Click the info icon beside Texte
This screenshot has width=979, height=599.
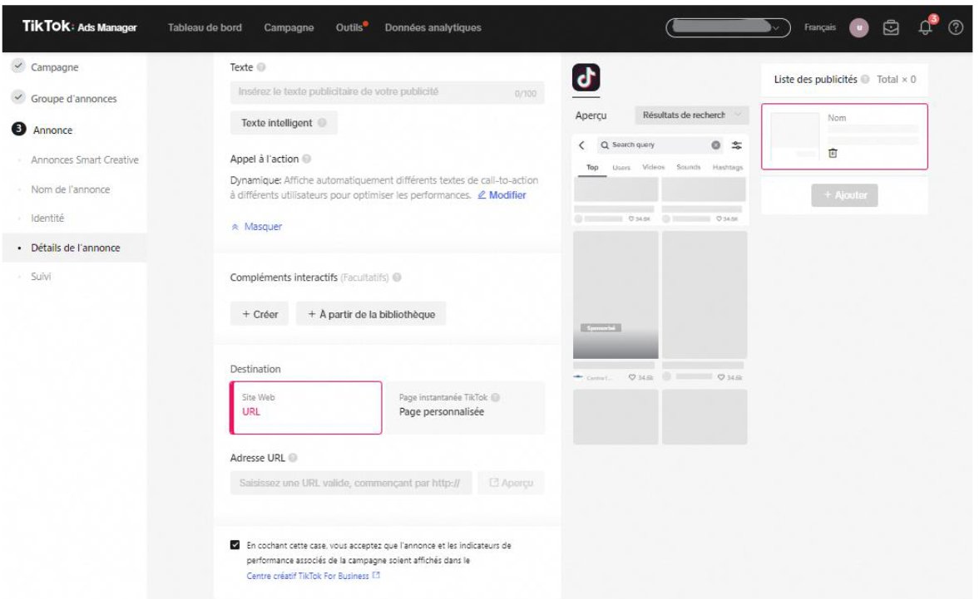261,66
